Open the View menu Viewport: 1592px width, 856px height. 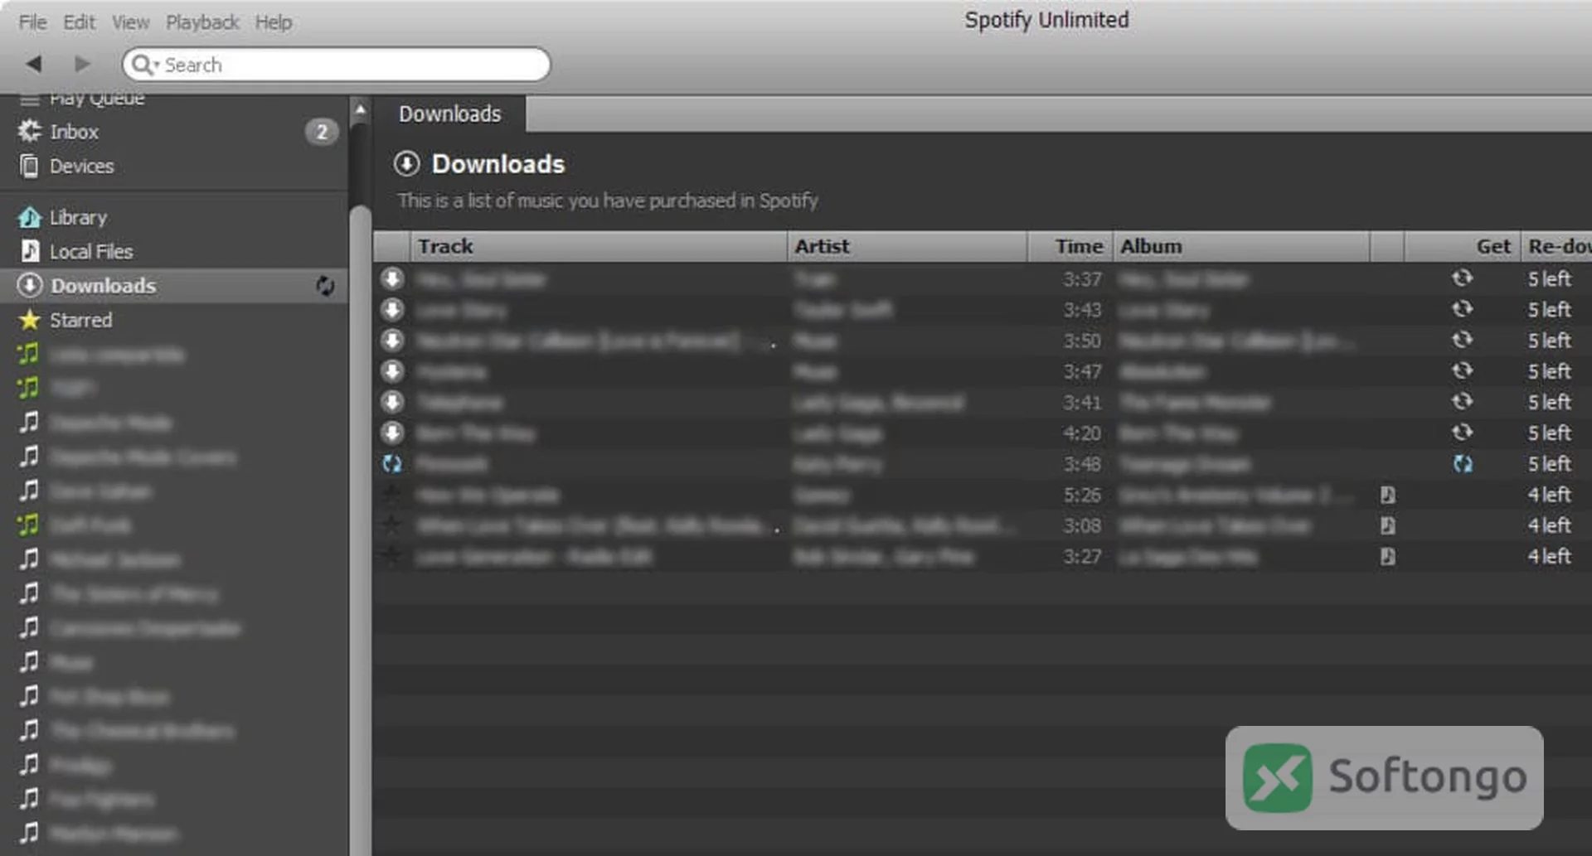tap(130, 22)
